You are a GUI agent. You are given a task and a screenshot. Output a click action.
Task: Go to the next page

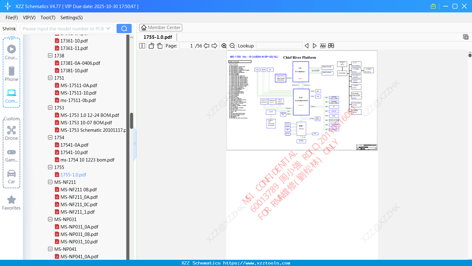tap(214, 46)
